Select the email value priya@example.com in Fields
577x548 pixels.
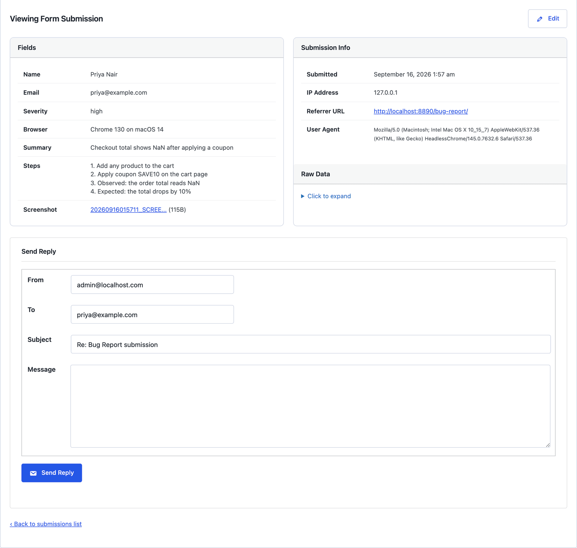tap(119, 93)
